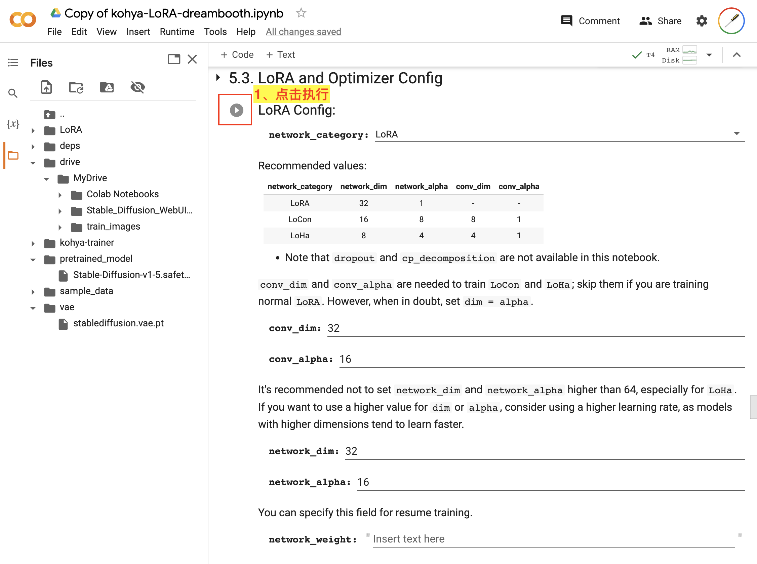Star the notebook
Screen dimensions: 757x564
point(301,13)
